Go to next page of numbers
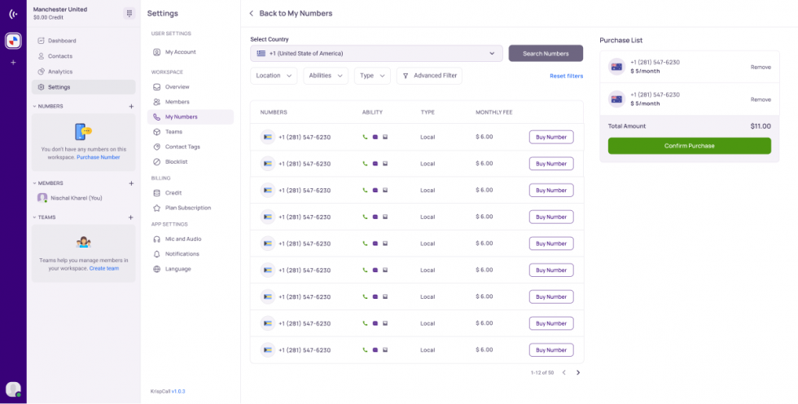 (x=578, y=372)
